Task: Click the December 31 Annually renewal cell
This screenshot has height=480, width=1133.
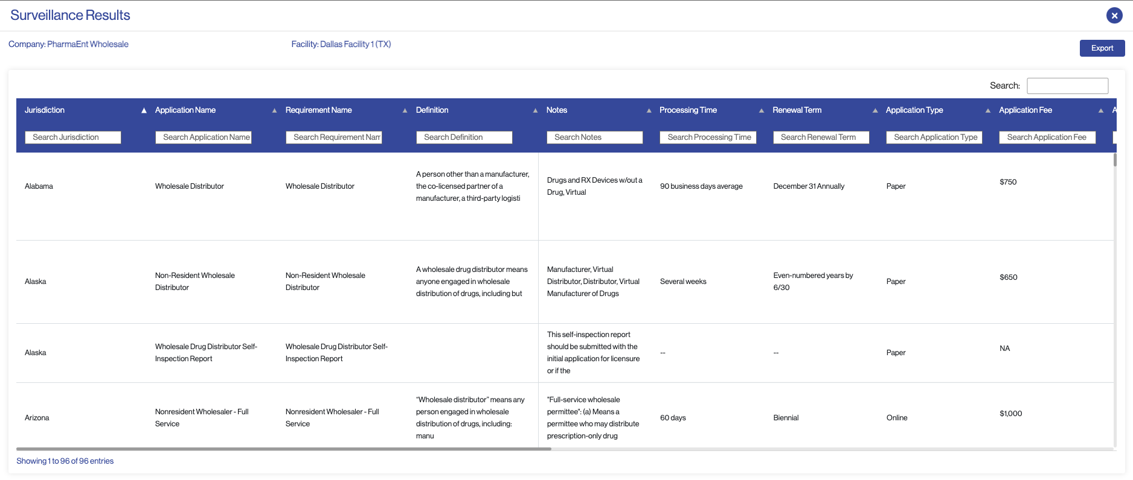Action: coord(809,186)
